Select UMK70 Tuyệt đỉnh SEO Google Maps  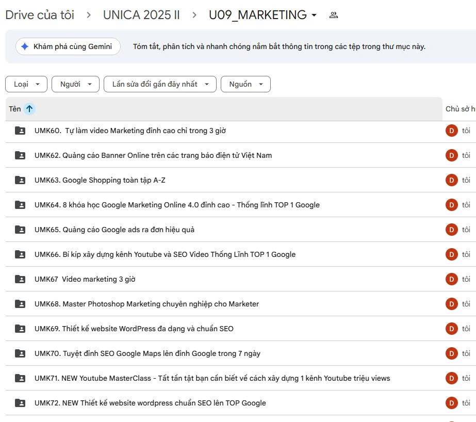(x=147, y=353)
